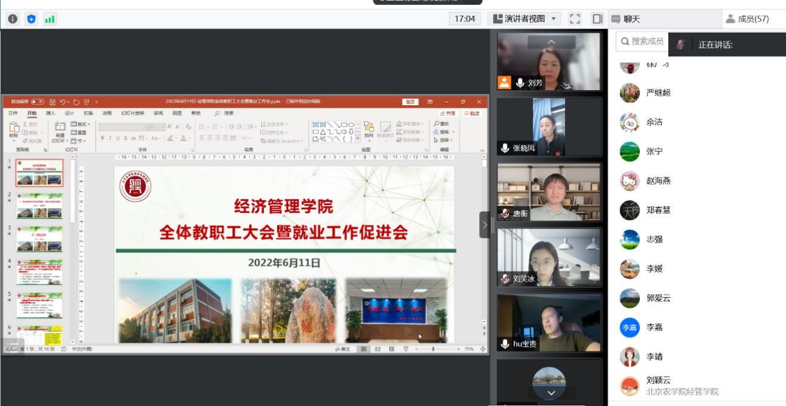Click the 共享 share button in PowerPoint

[448, 113]
